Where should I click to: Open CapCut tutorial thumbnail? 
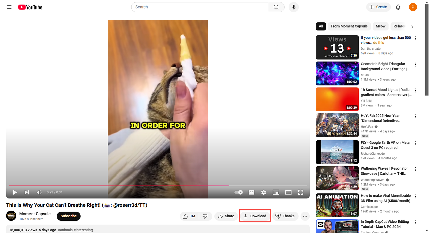(337, 226)
